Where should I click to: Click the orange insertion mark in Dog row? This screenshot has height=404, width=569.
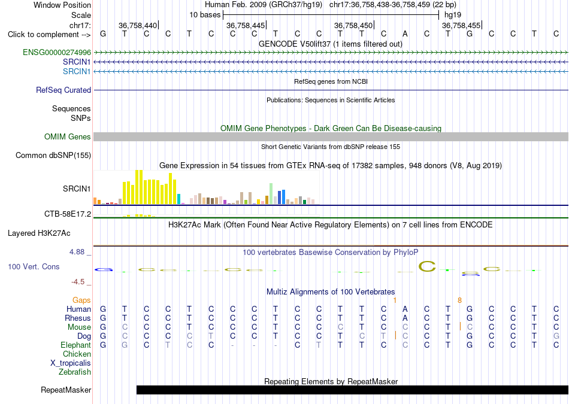pyautogui.click(x=395, y=335)
